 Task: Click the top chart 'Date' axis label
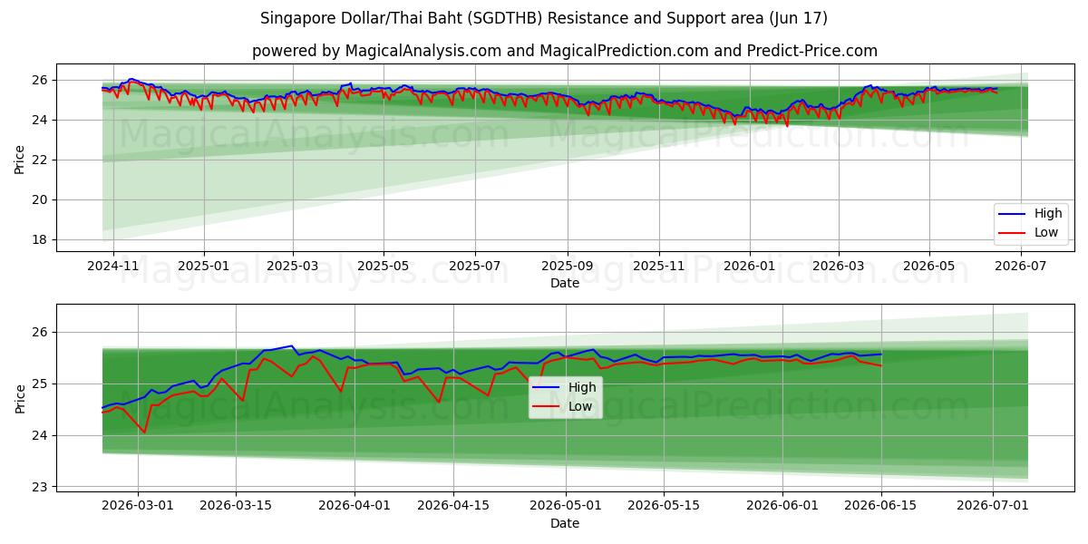point(564,284)
